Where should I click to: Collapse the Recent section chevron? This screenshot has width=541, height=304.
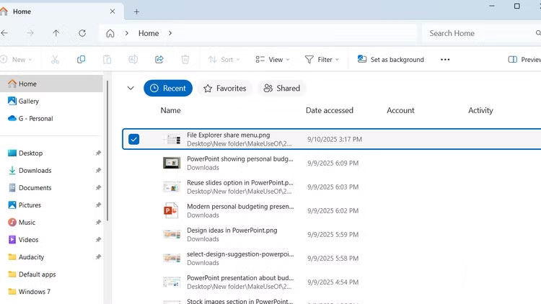(x=131, y=89)
